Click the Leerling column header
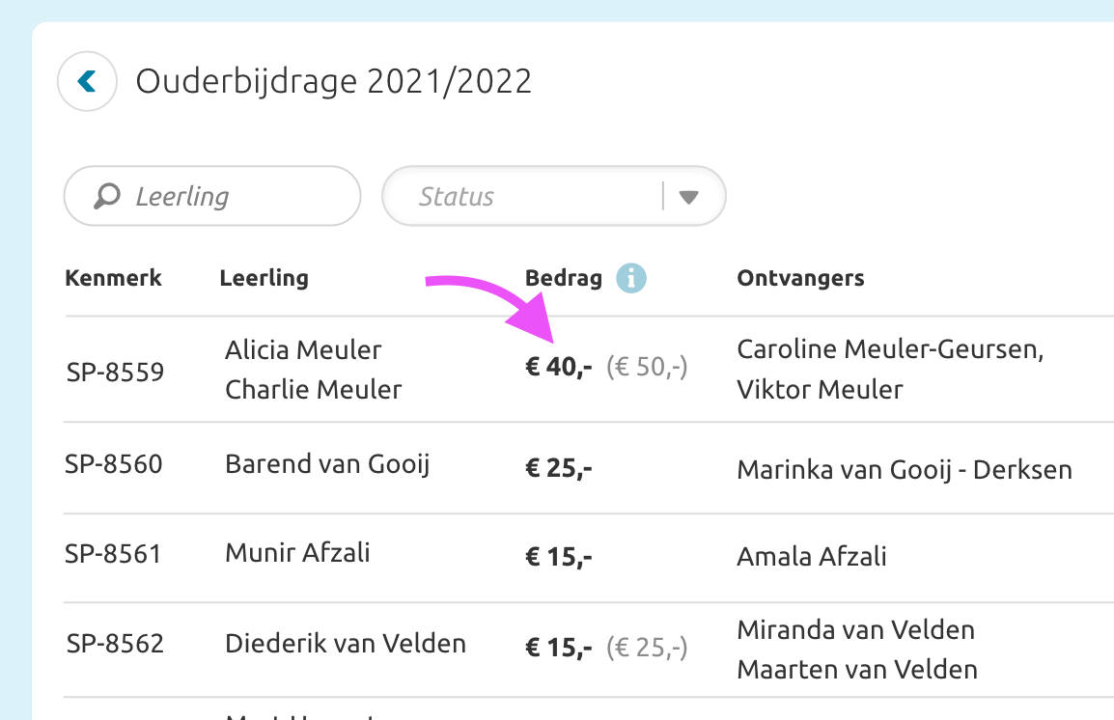The height and width of the screenshot is (720, 1114). (264, 279)
